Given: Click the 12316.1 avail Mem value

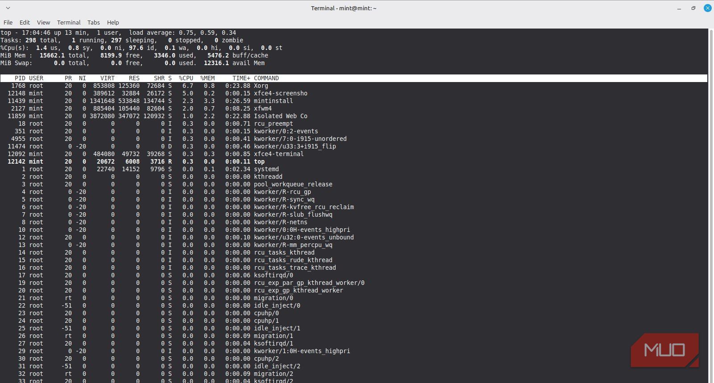Looking at the screenshot, I should point(216,63).
